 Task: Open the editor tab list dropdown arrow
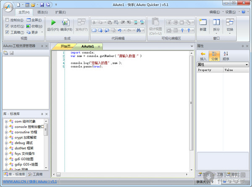[192, 47]
